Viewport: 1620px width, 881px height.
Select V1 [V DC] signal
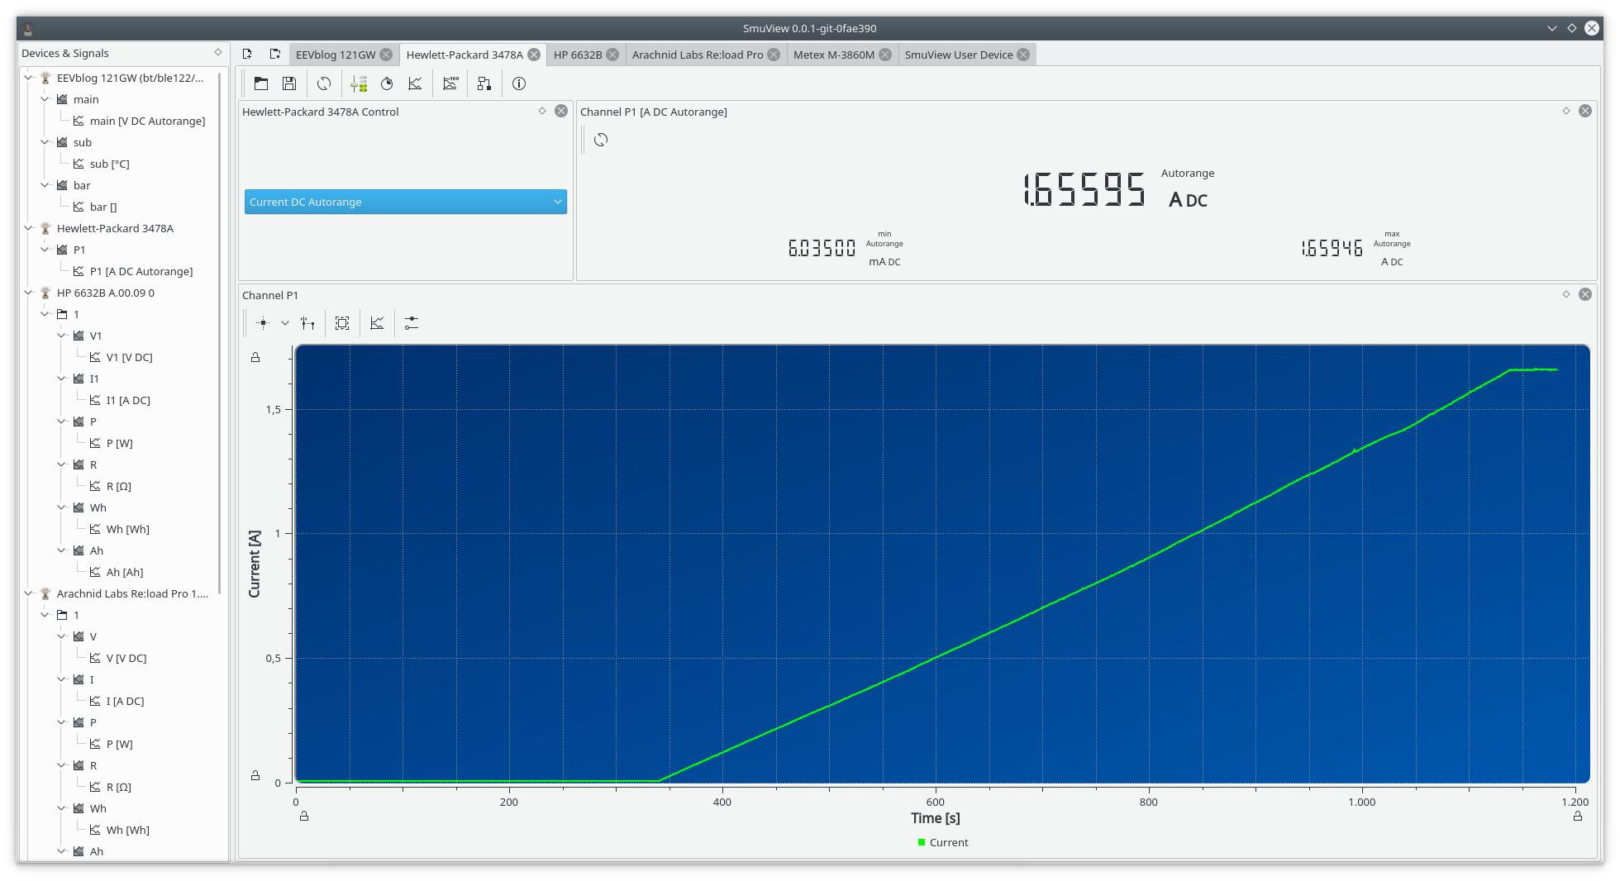click(x=130, y=357)
